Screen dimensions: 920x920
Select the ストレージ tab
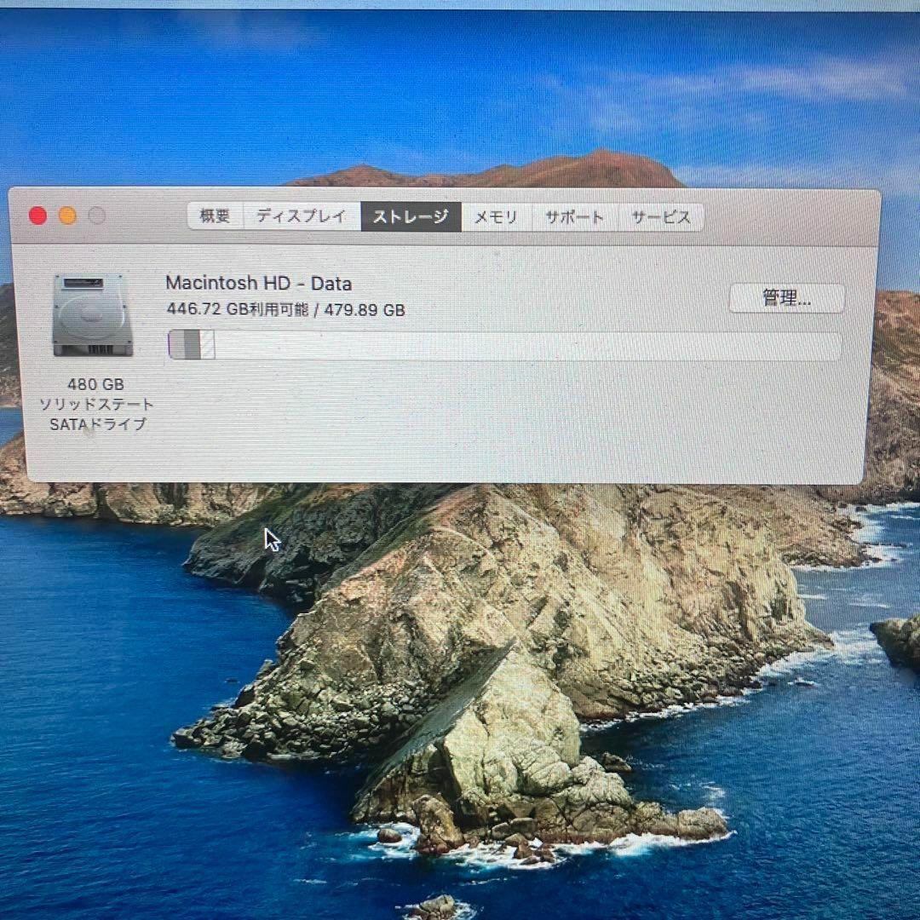pyautogui.click(x=411, y=217)
